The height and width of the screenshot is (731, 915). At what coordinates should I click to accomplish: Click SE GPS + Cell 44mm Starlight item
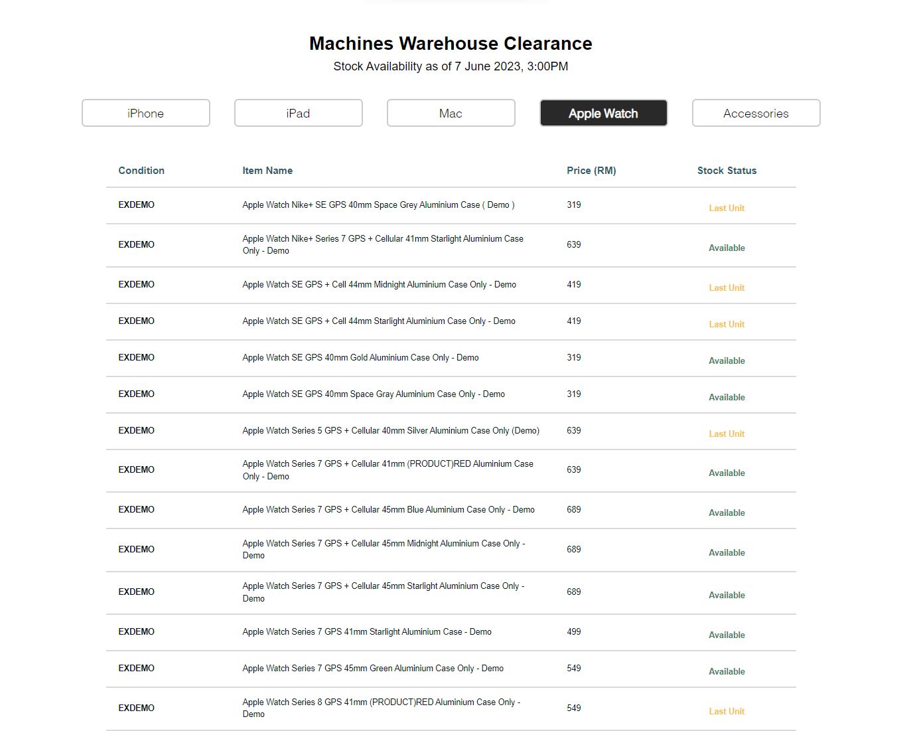tap(379, 321)
